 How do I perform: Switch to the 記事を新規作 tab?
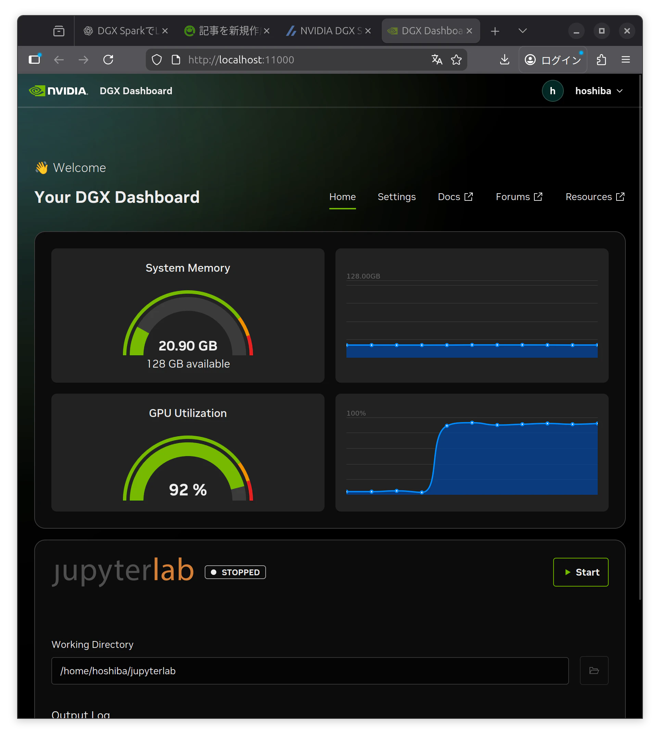pyautogui.click(x=227, y=31)
